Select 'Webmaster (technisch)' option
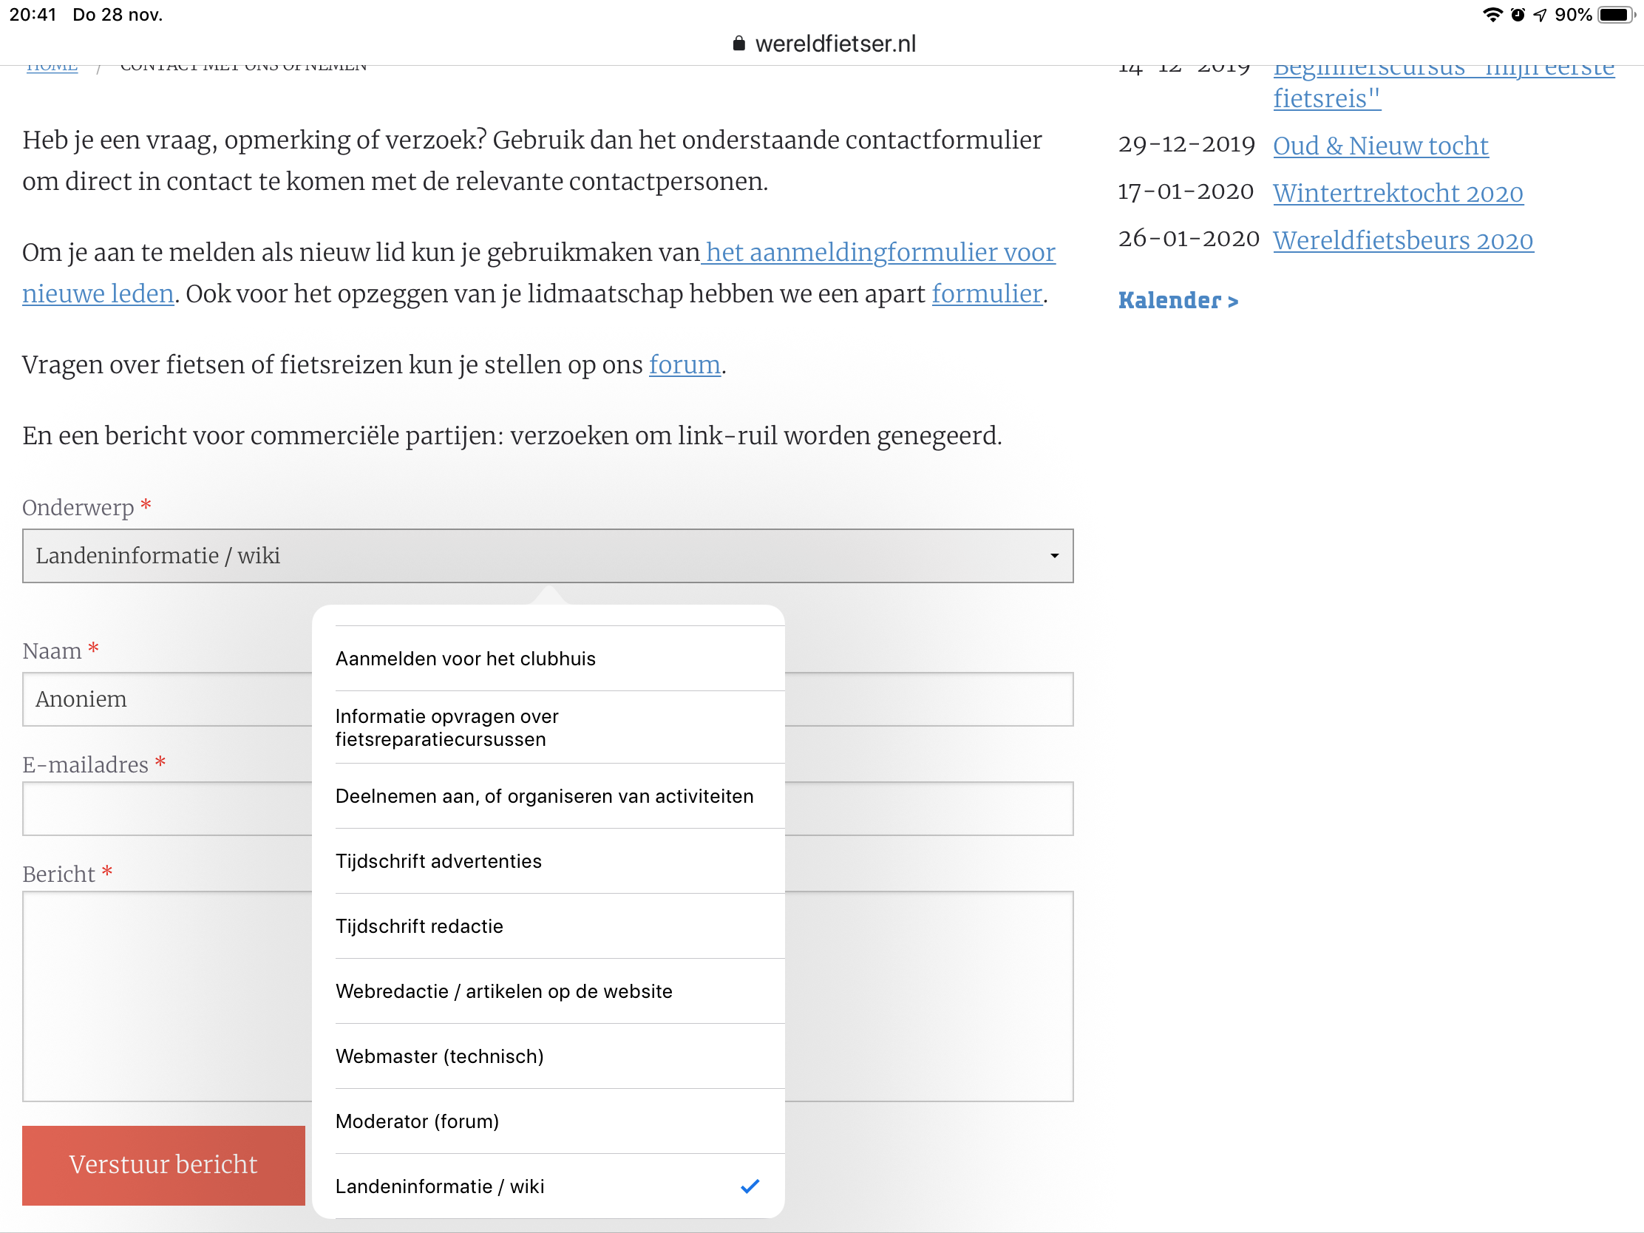The image size is (1644, 1233). pyautogui.click(x=439, y=1056)
